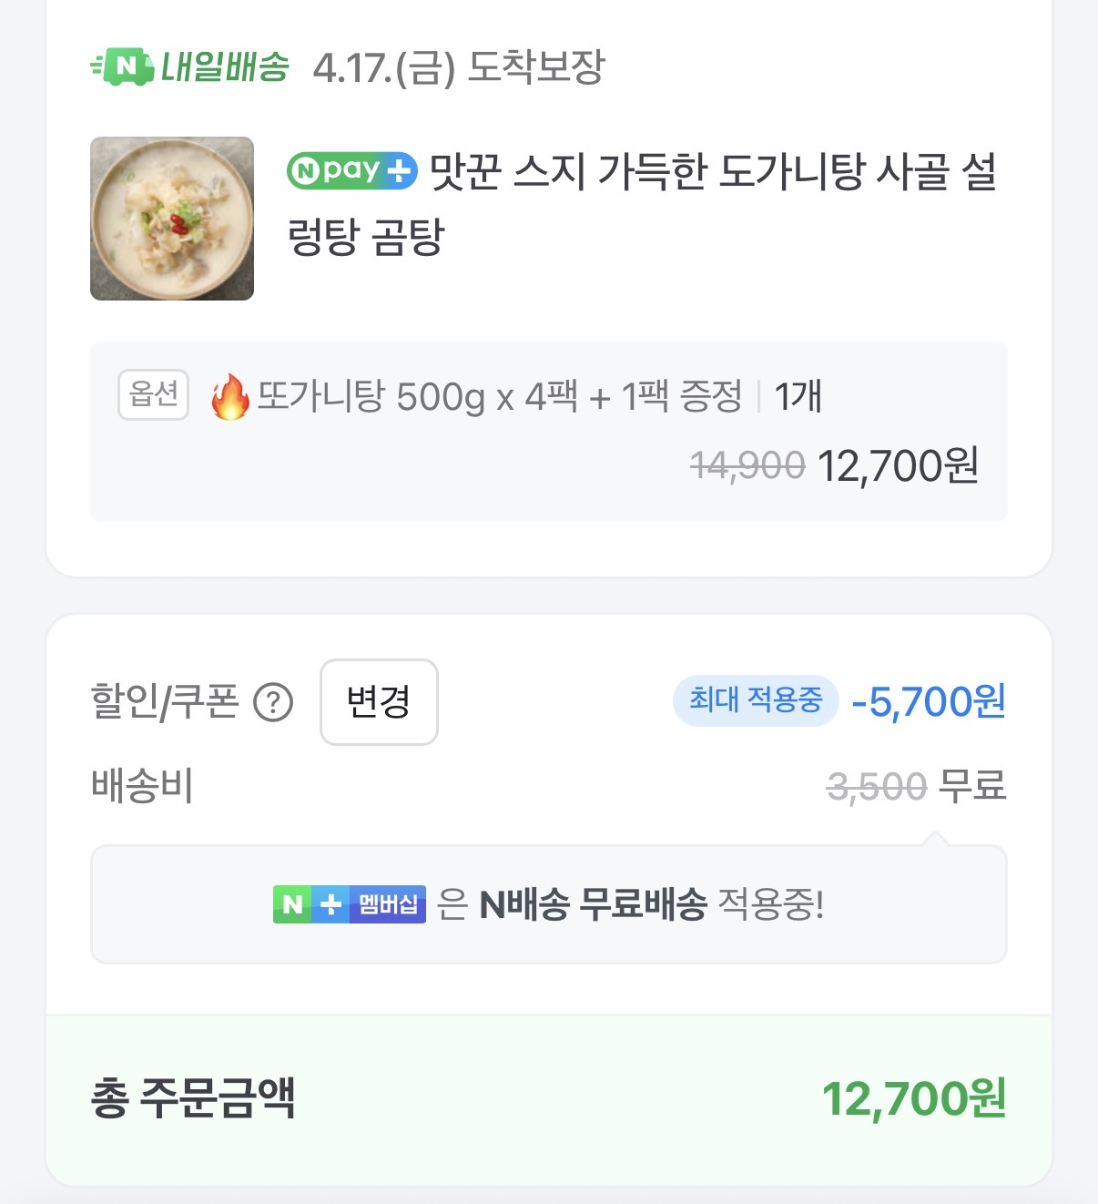The height and width of the screenshot is (1204, 1098).
Task: Click the 1개 quantity text
Action: pyautogui.click(x=798, y=397)
